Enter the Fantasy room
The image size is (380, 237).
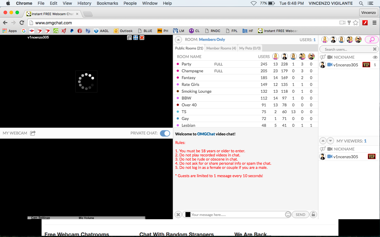(x=246, y=78)
